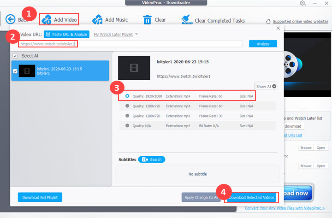This screenshot has width=332, height=218.
Task: Open Convert Your Any Video Files with VideoProc link
Action: pos(285,208)
